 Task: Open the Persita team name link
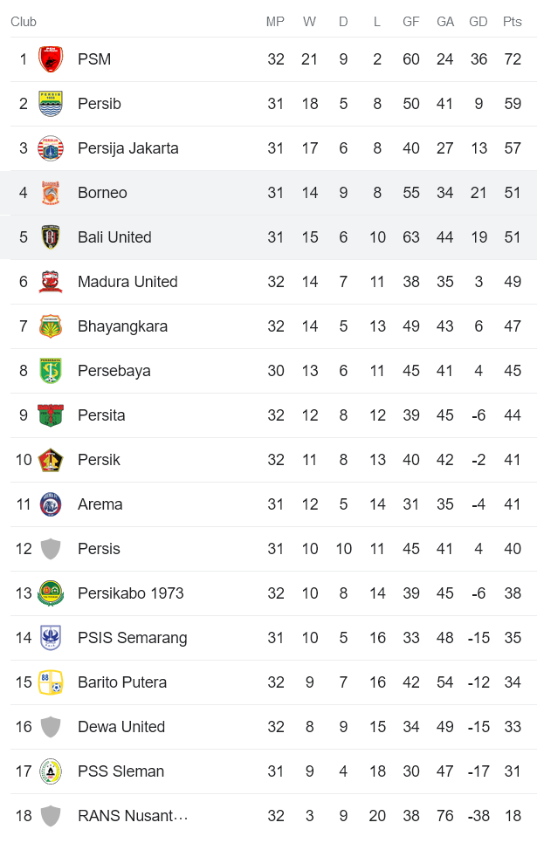pos(101,415)
